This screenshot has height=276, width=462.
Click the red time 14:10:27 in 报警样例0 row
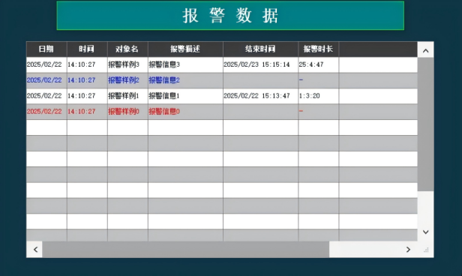(x=87, y=111)
